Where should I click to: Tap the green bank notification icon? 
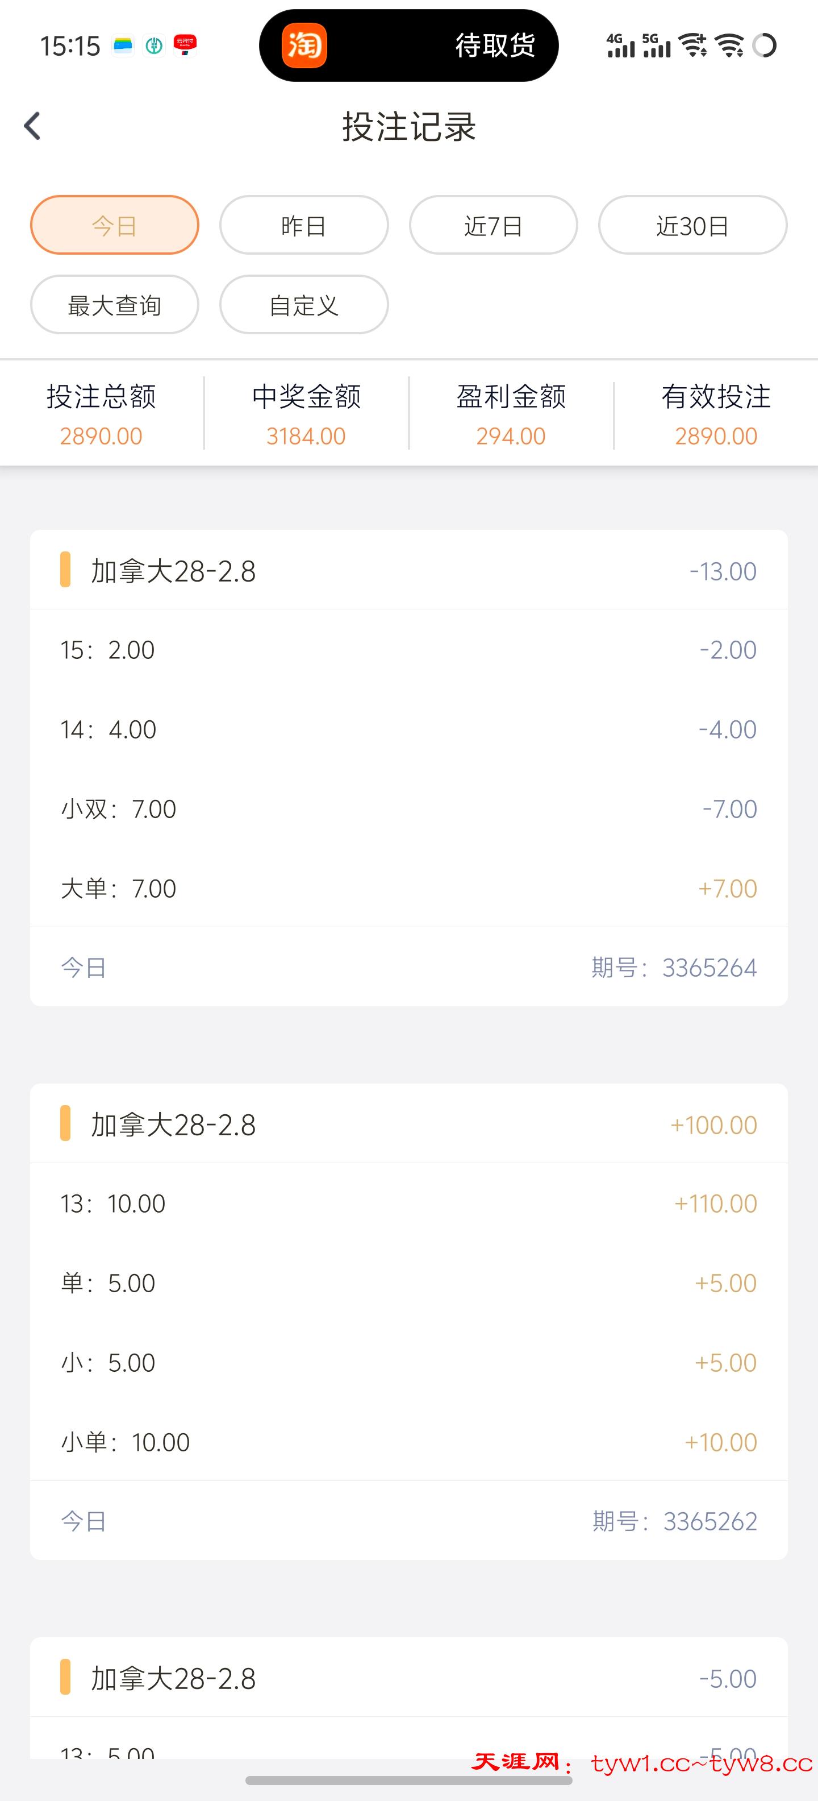154,45
